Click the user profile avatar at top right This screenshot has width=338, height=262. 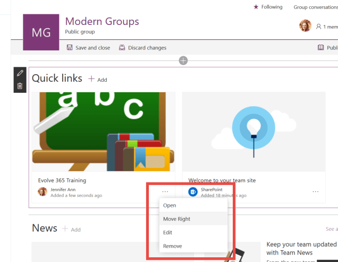[x=305, y=26]
